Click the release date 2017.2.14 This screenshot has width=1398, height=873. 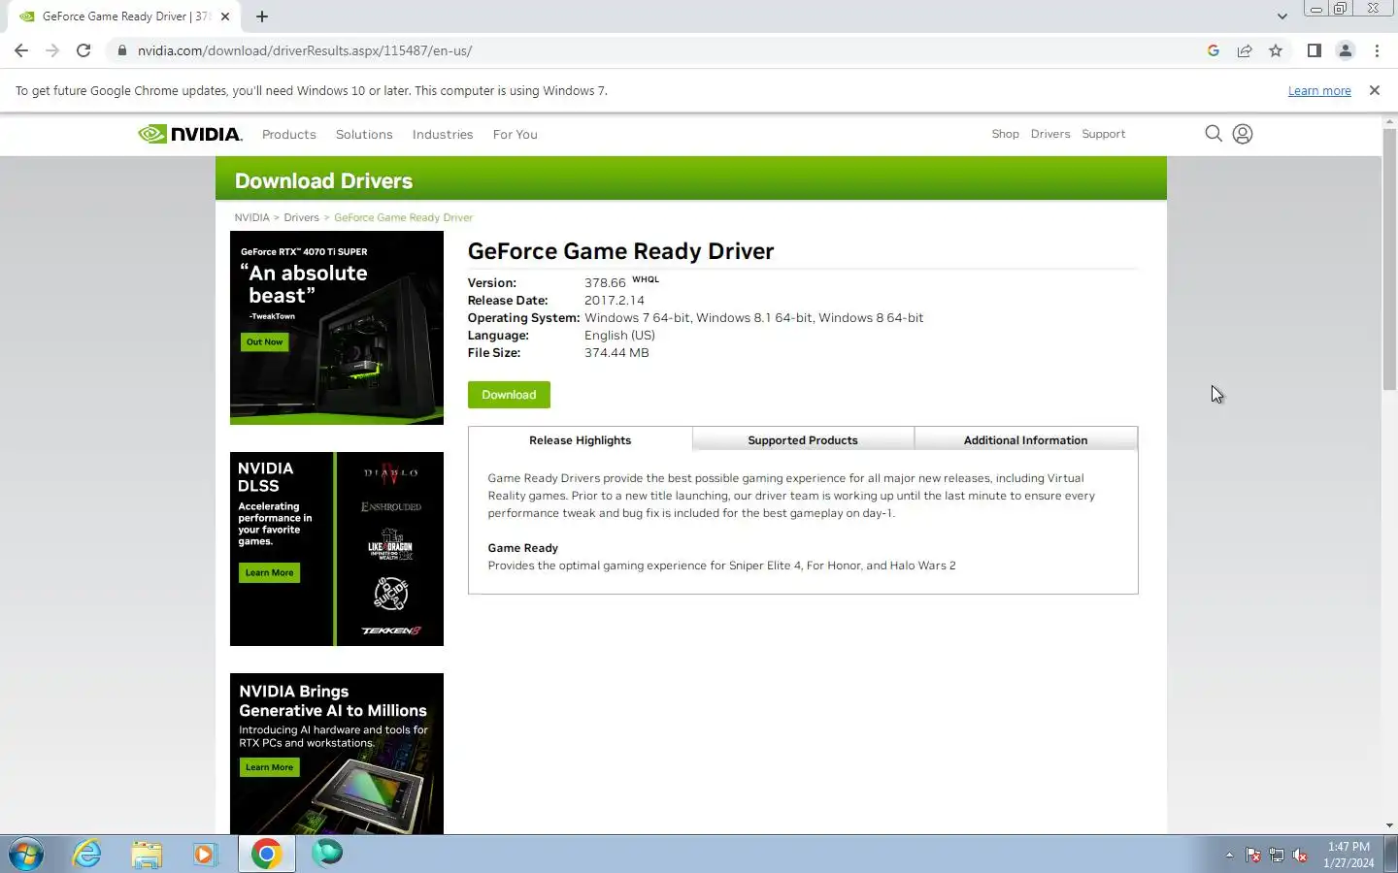point(614,301)
